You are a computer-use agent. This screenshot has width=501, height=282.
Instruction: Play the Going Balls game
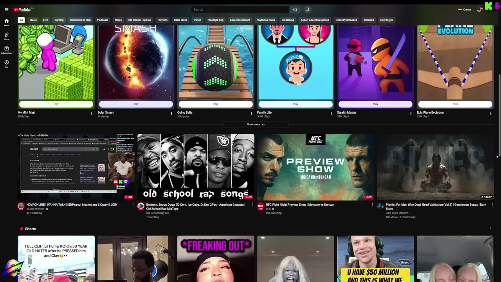[x=216, y=104]
